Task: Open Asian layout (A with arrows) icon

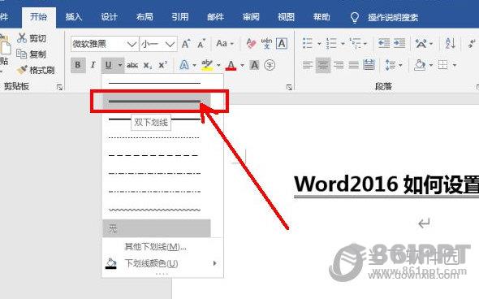Action: coord(421,44)
